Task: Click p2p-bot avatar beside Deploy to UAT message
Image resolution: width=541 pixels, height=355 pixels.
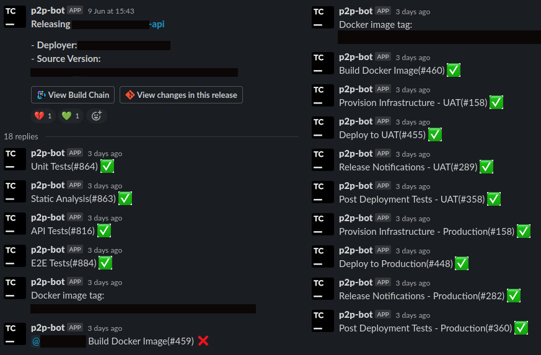Action: click(x=323, y=127)
